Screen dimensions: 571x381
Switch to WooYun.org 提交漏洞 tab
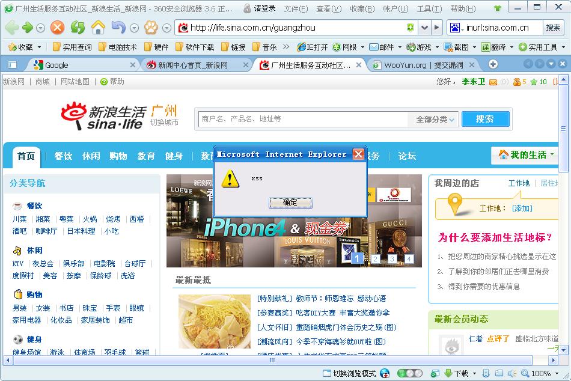(423, 65)
